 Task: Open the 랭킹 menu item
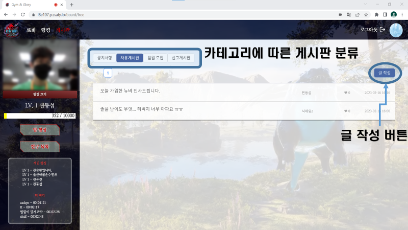(x=46, y=30)
